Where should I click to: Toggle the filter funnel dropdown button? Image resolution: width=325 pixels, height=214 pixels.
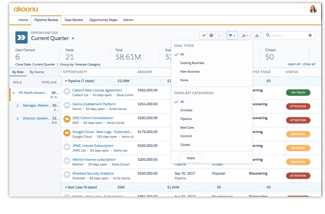[232, 36]
